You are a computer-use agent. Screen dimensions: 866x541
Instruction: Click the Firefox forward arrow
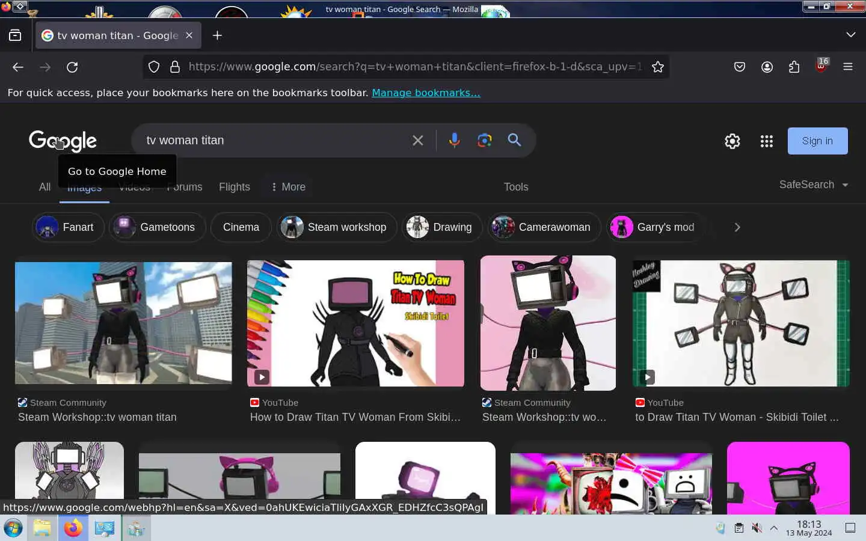point(45,67)
